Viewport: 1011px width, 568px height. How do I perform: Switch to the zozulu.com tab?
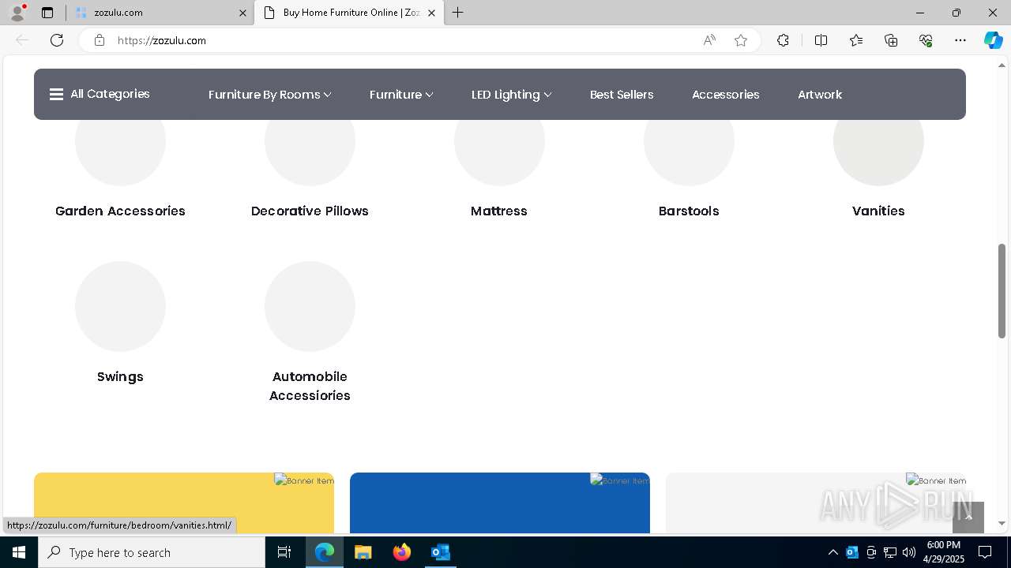point(159,13)
